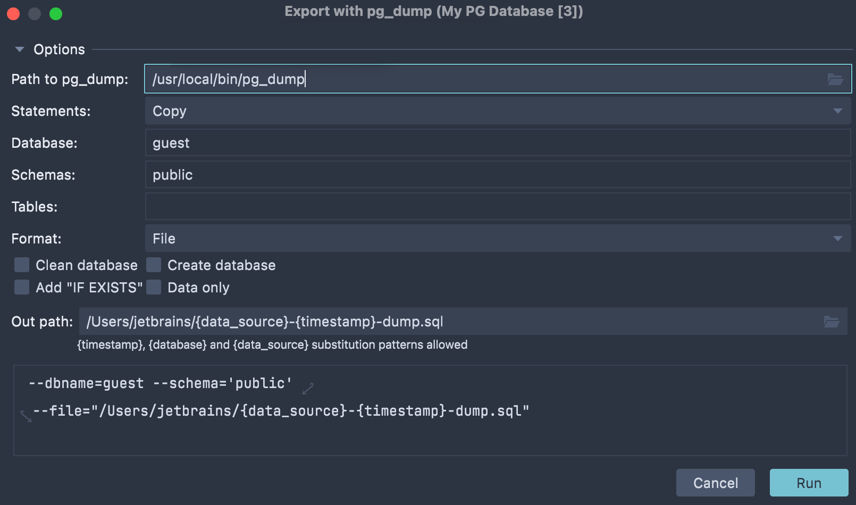Enable the Data only checkbox

click(154, 287)
